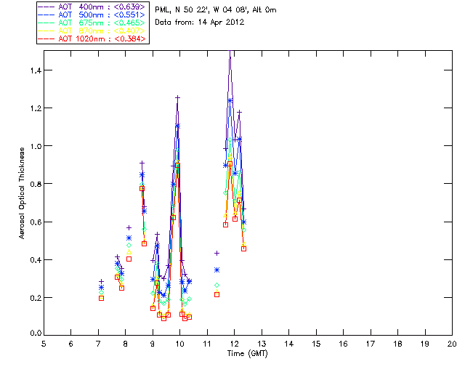Click the 0.4 y-axis label
Screen dimensions: 465x372
pos(36,260)
